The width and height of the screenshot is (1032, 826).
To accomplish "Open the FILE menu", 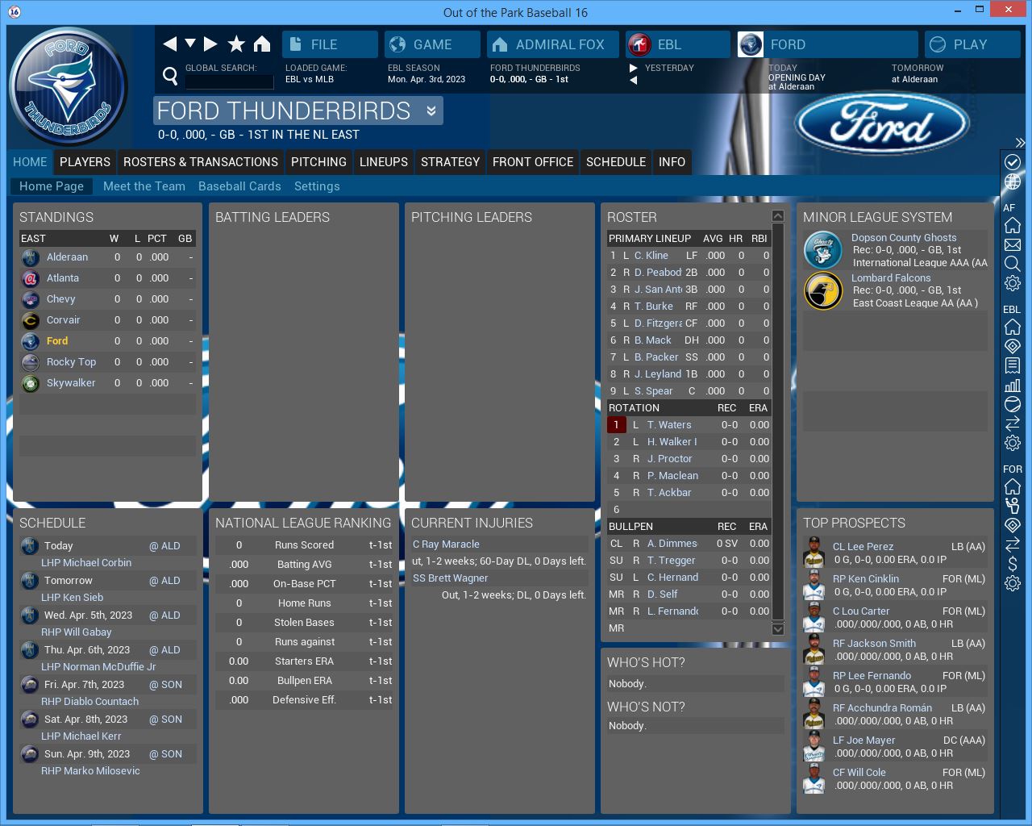I will (330, 44).
